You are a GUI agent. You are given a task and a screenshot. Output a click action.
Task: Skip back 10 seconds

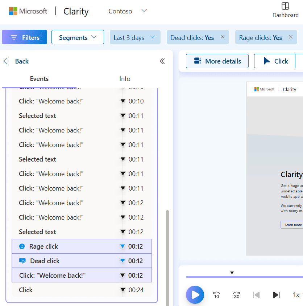tap(216, 295)
